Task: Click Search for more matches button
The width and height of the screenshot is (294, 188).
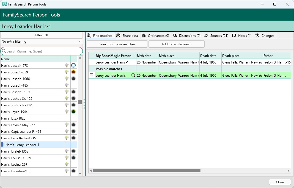Action: point(117,44)
